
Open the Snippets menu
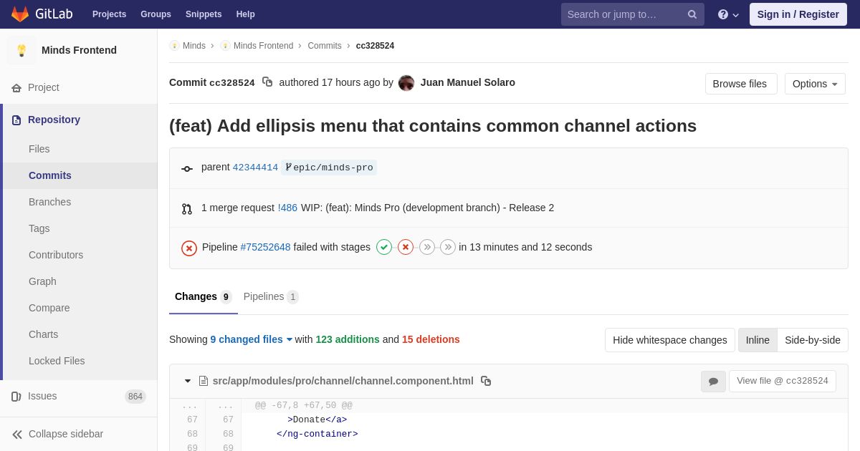[x=204, y=14]
